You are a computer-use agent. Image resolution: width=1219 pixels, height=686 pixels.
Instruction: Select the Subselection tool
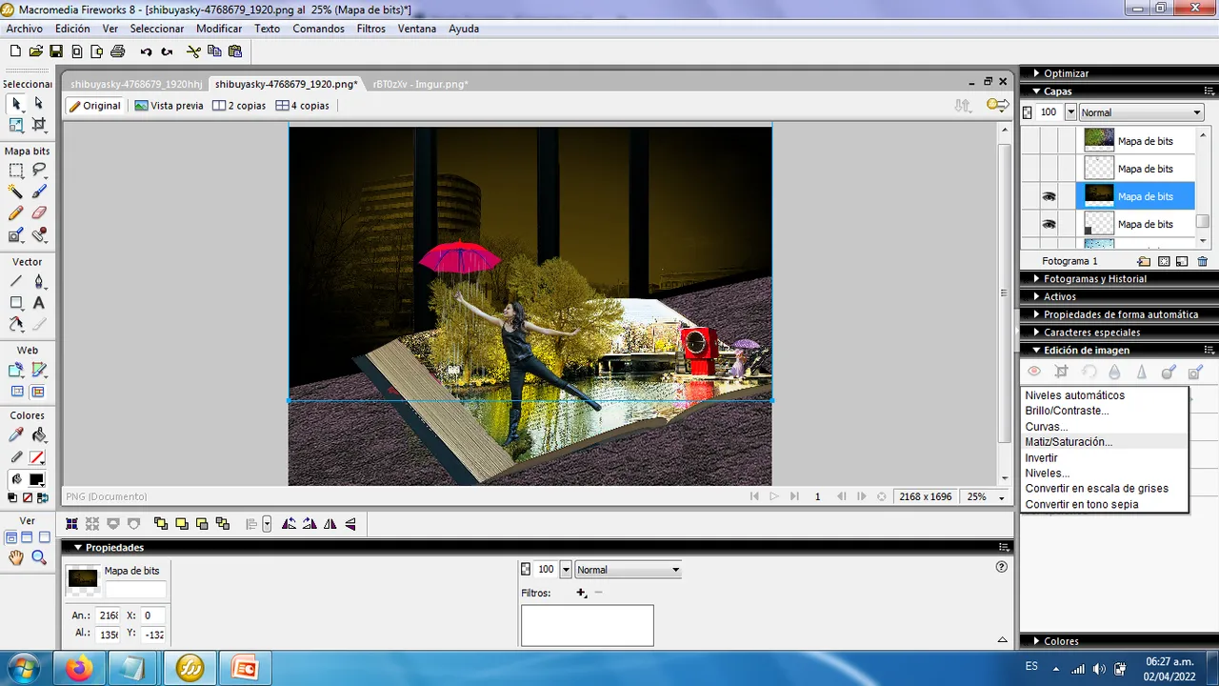click(x=39, y=104)
